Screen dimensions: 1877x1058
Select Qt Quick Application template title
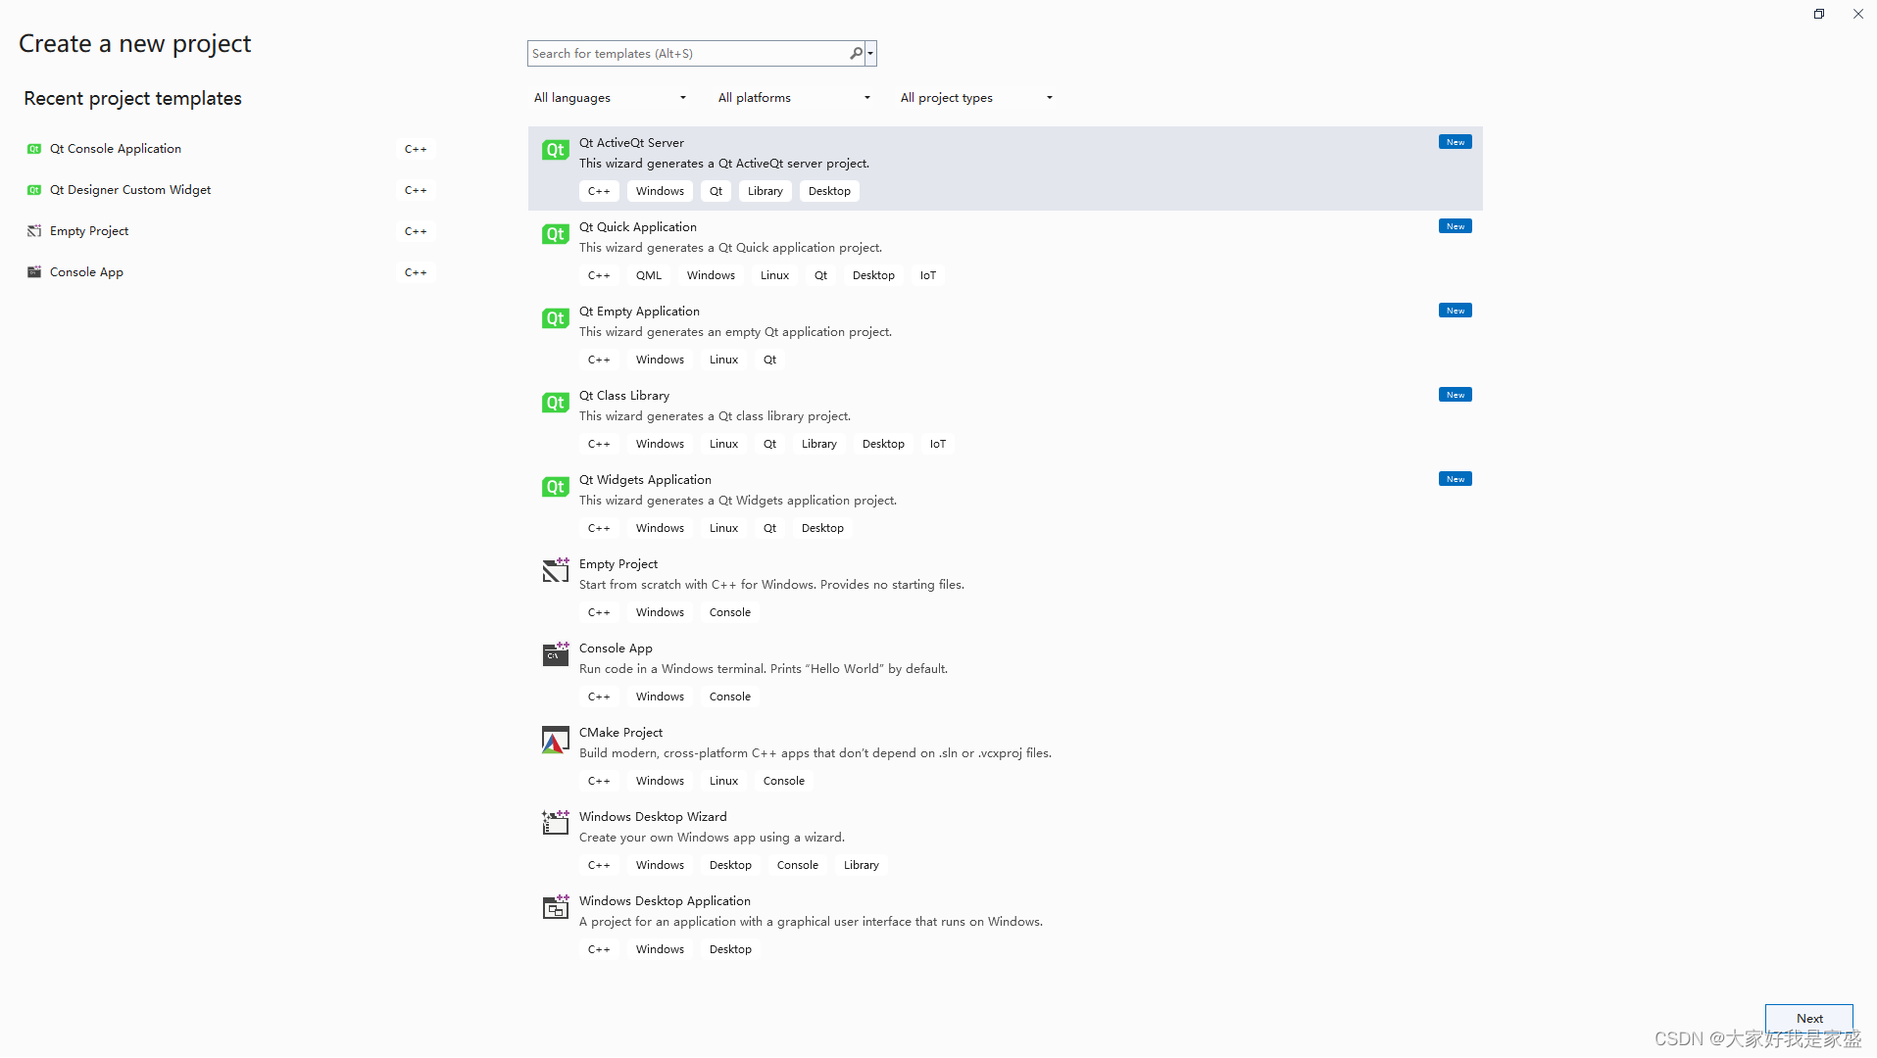pos(638,227)
